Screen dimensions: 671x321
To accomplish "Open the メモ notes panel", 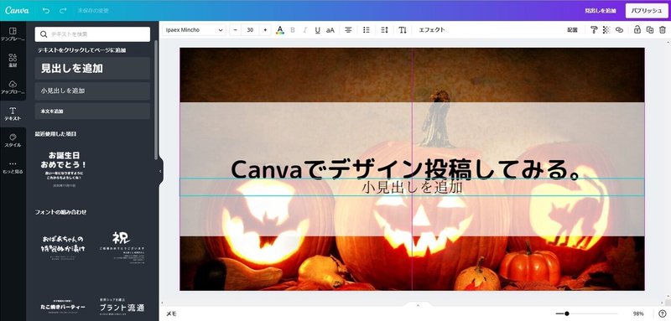I will (x=171, y=313).
